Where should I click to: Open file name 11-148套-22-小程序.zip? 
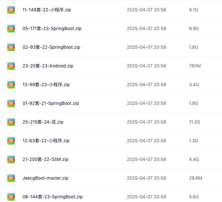point(47,10)
